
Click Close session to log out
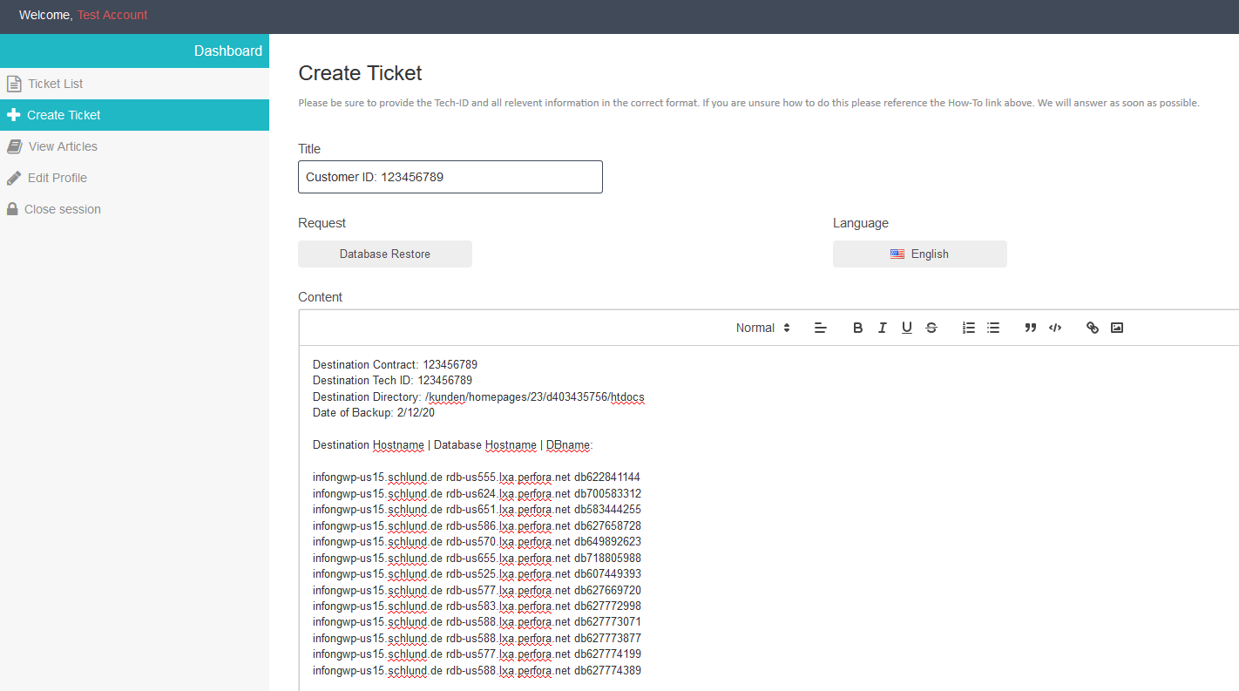click(x=62, y=209)
